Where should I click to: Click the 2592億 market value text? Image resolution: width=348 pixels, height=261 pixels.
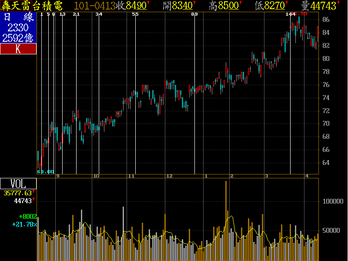pos(18,38)
